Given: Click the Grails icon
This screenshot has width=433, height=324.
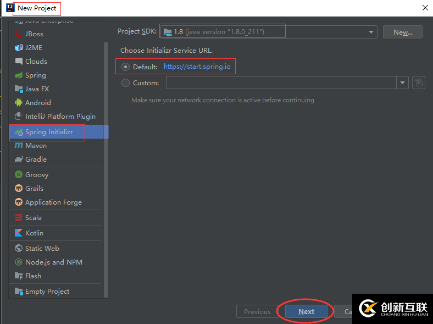Looking at the screenshot, I should coord(19,188).
